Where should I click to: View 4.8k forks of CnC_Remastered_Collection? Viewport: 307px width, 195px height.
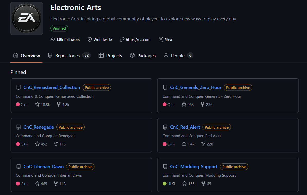point(63,104)
